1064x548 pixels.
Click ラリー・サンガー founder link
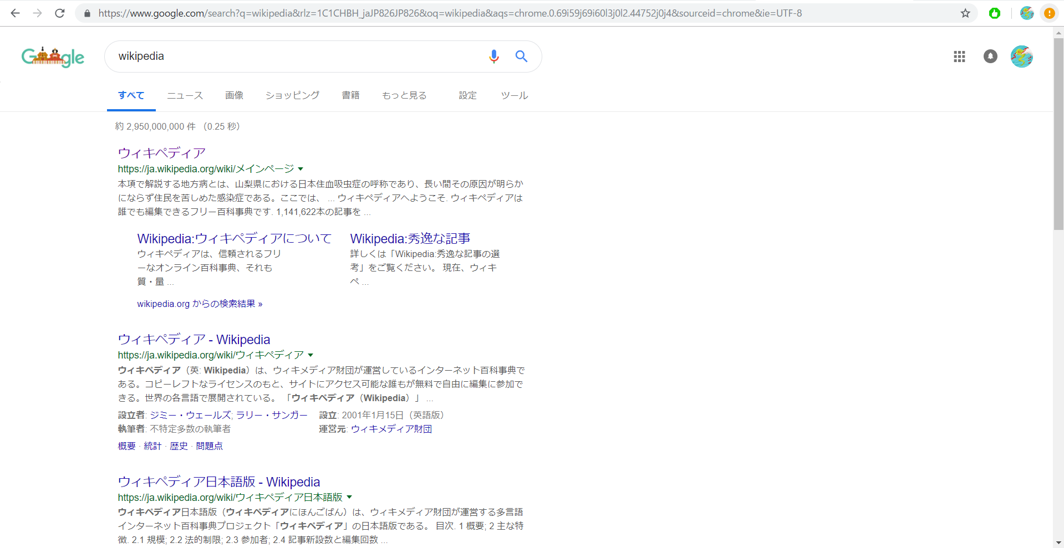coord(272,415)
